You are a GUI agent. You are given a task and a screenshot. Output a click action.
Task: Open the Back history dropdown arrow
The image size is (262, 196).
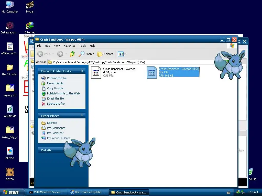(53, 54)
